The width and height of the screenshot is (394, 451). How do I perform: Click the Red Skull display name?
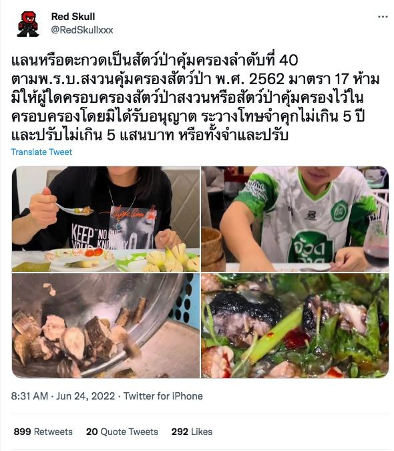coord(73,17)
